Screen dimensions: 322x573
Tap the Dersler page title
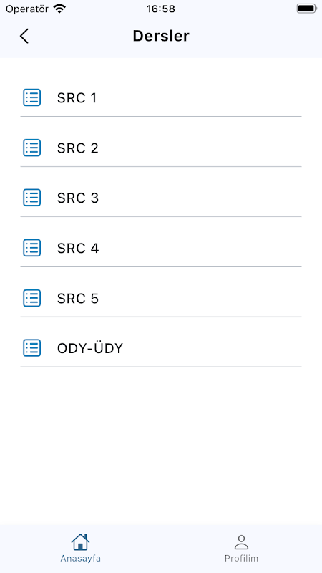(161, 37)
